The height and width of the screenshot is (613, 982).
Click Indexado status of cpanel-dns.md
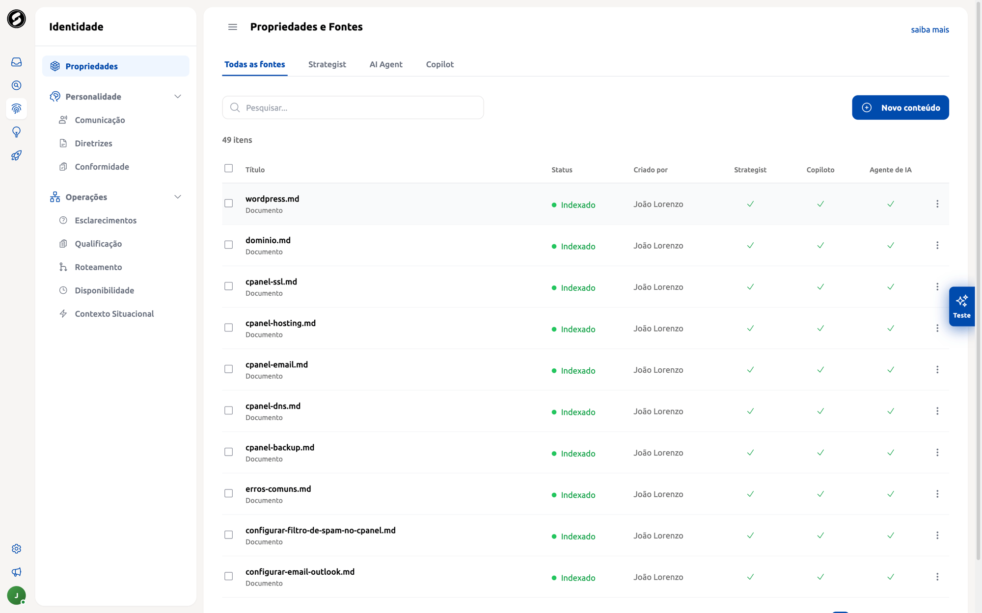[x=573, y=412]
